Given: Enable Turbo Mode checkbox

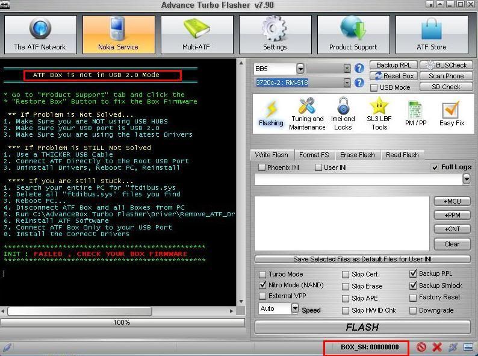Looking at the screenshot, I should tap(262, 274).
